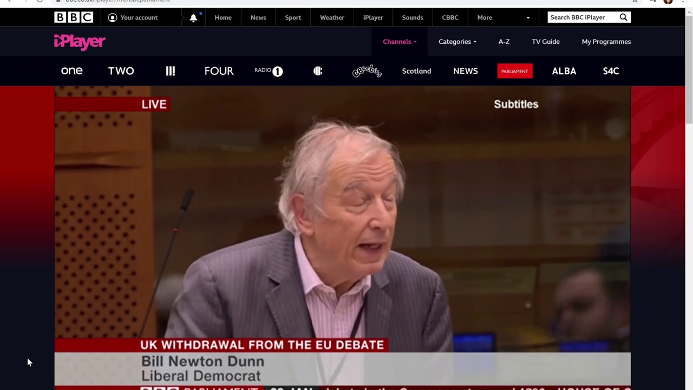Open the notifications bell
This screenshot has width=693, height=390.
pyautogui.click(x=193, y=18)
